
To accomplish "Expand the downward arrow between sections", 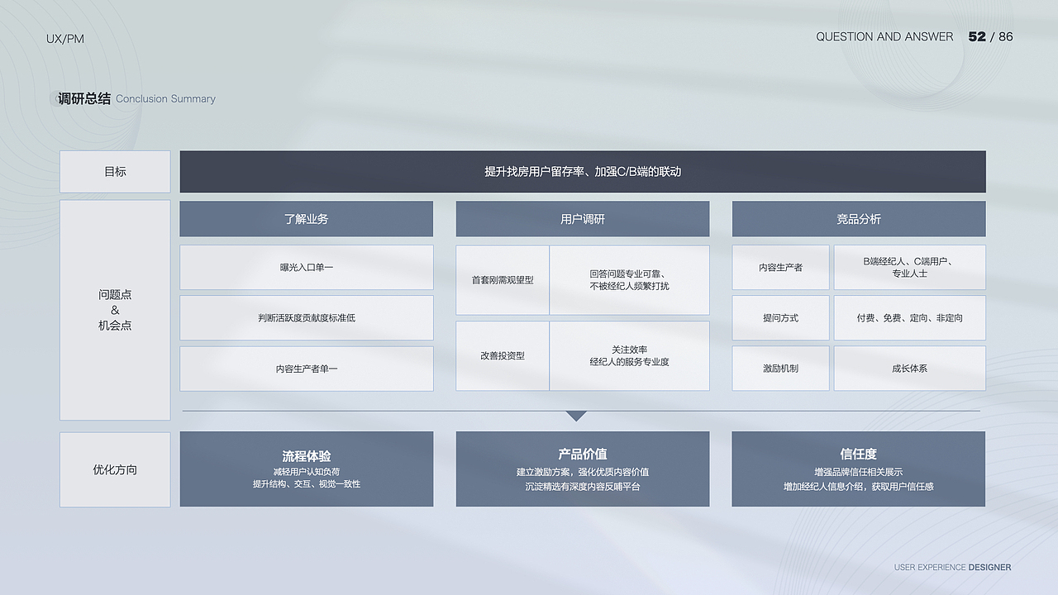I will [576, 416].
